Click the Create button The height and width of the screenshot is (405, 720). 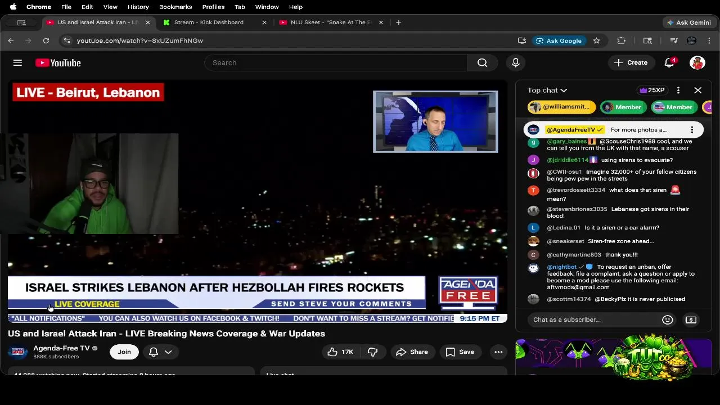point(631,62)
